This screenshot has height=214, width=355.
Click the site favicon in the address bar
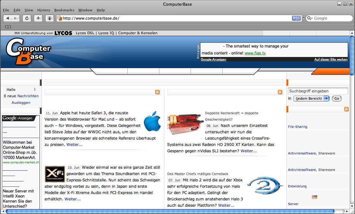click(60, 18)
